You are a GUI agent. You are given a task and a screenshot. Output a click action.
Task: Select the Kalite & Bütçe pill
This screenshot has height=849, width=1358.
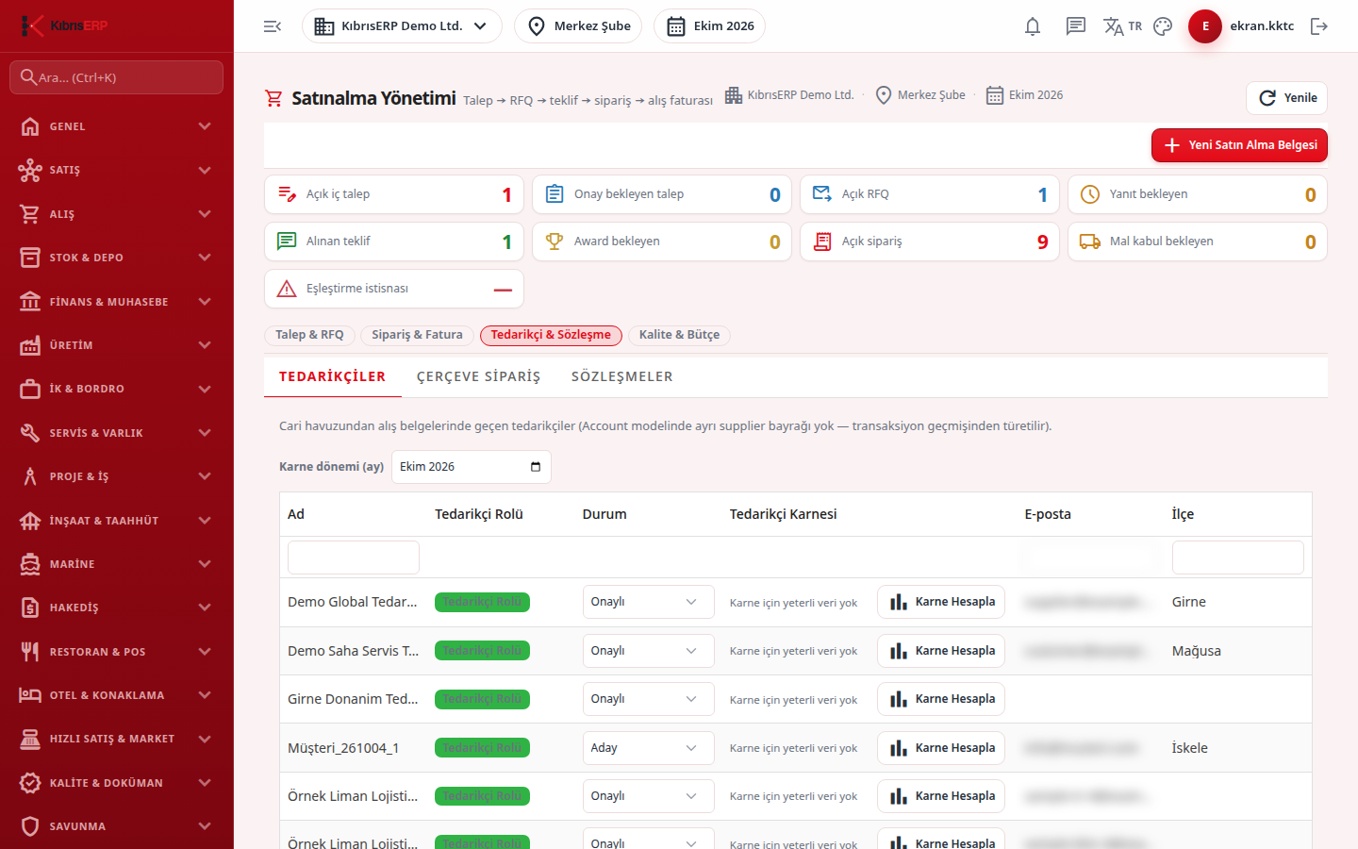[x=679, y=335]
